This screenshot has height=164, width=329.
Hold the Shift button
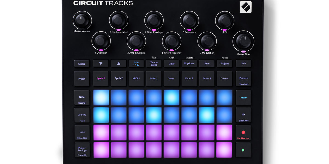[243, 63]
